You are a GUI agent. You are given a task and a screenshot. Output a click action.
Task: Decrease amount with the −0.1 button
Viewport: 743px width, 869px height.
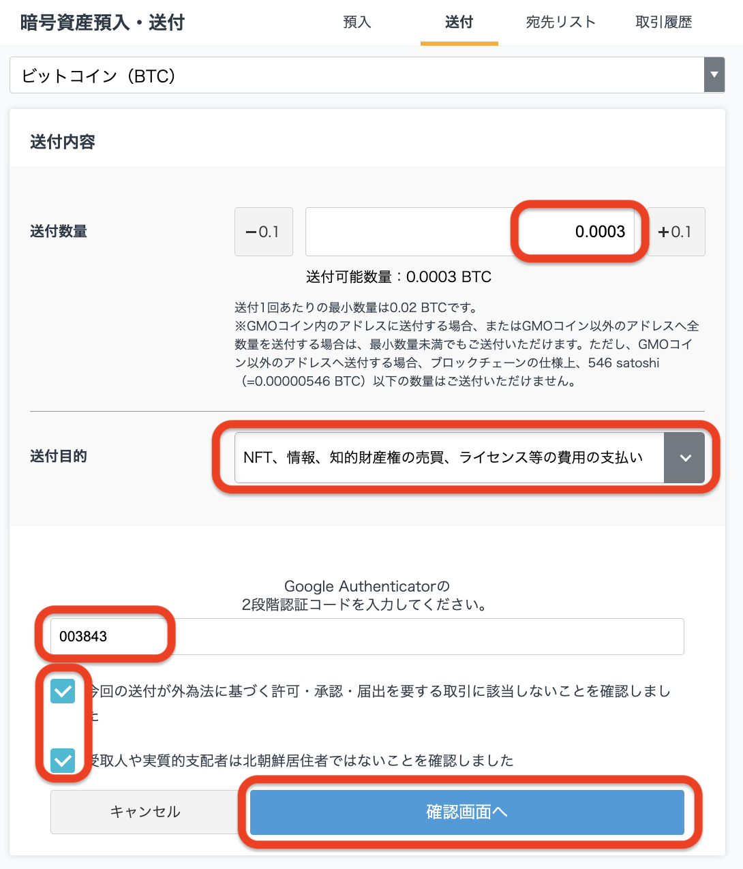tap(264, 232)
